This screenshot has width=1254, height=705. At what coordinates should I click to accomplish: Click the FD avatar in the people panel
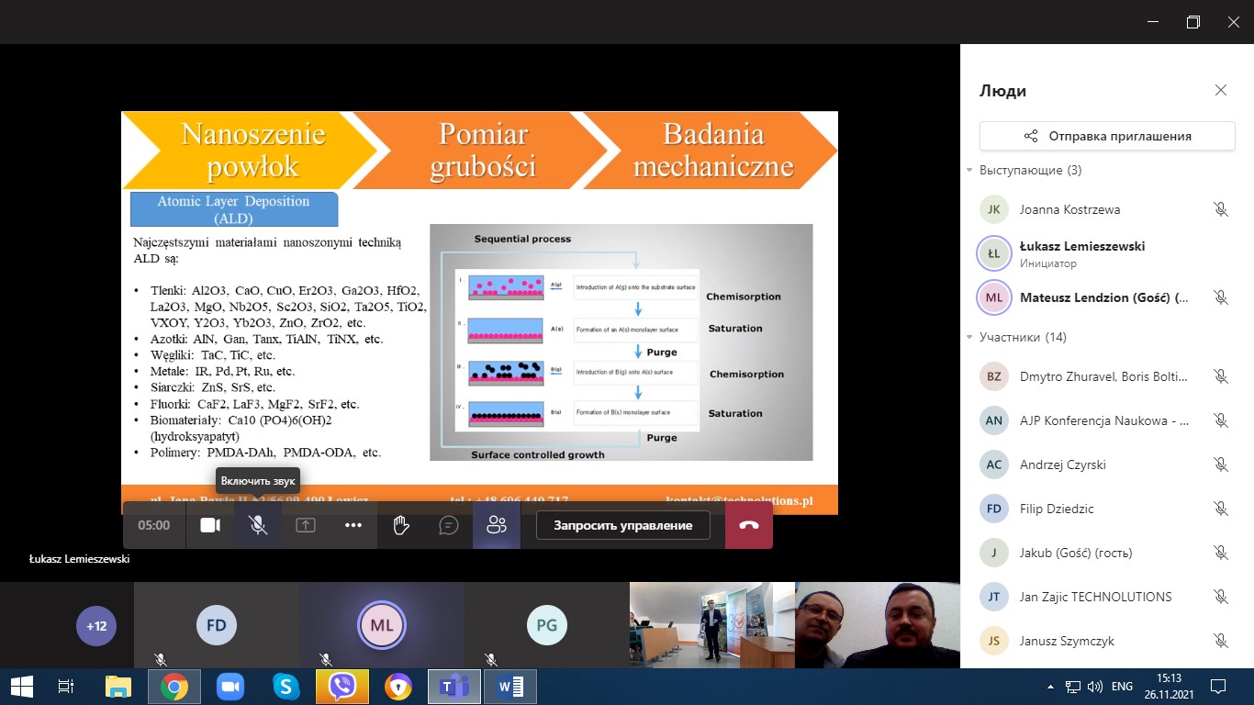point(994,509)
